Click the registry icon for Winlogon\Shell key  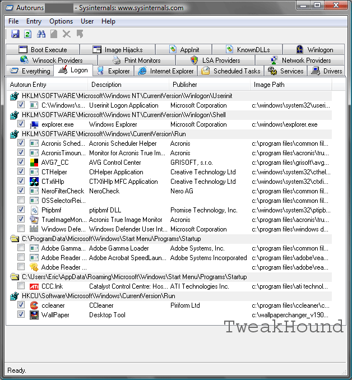pos(15,115)
